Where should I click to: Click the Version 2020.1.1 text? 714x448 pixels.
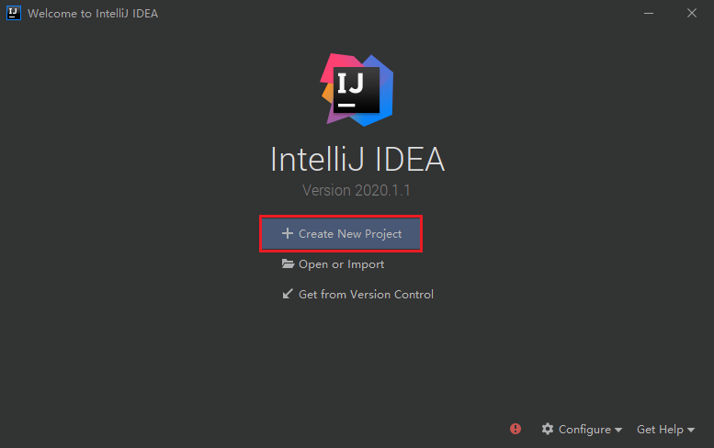pos(357,191)
